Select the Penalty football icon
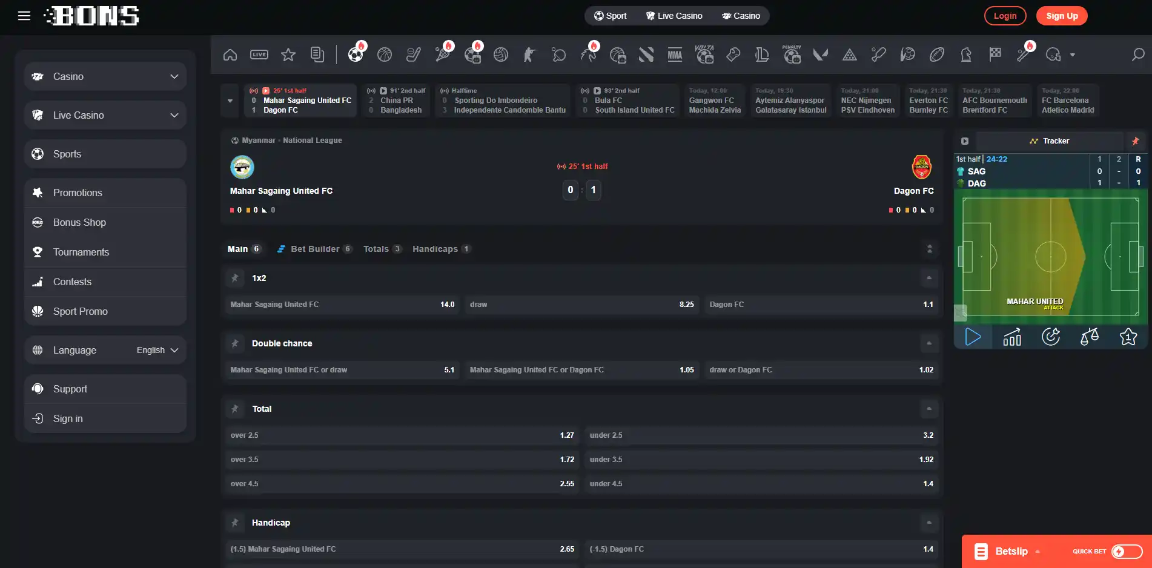1152x568 pixels. (x=792, y=54)
